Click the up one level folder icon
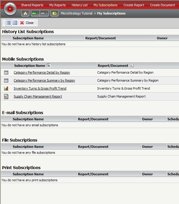Viewport: 179px width, 204px height. 54,13
